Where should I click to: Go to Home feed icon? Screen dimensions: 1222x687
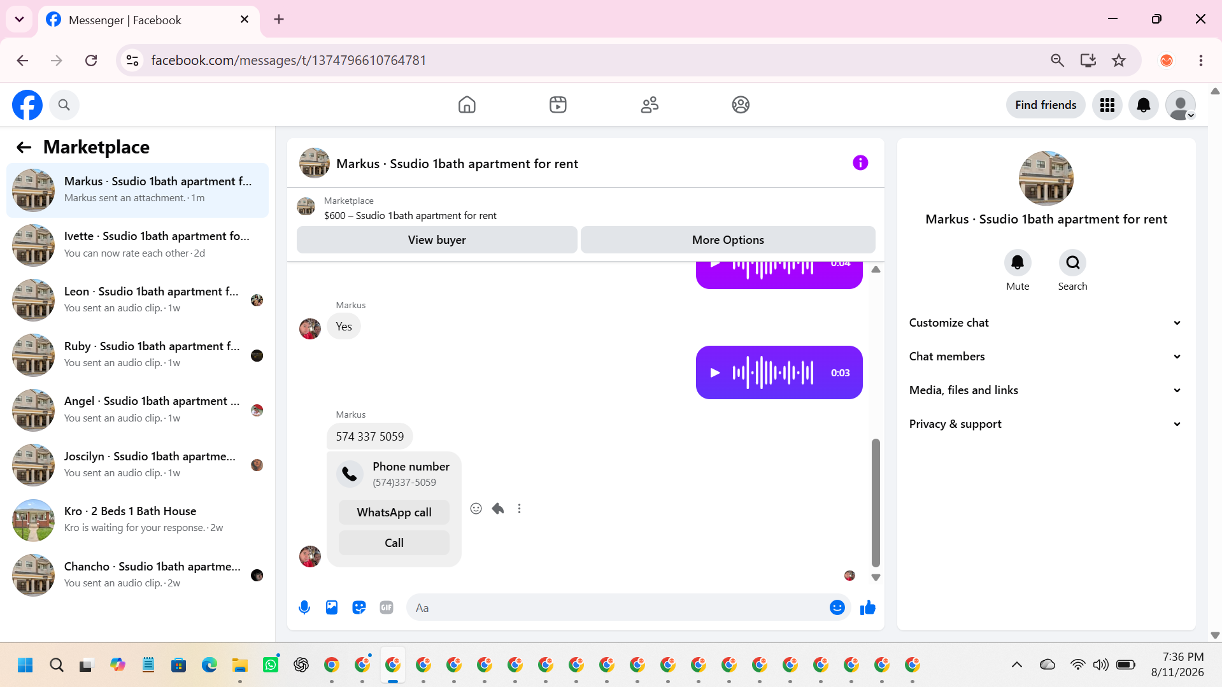point(467,104)
